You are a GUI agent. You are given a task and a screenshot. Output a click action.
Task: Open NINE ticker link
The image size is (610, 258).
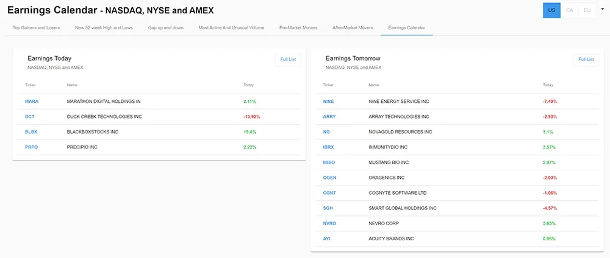click(328, 101)
